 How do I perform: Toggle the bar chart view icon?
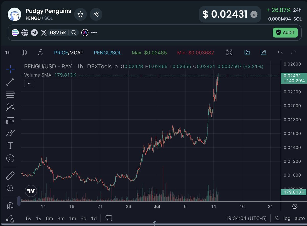pyautogui.click(x=264, y=53)
